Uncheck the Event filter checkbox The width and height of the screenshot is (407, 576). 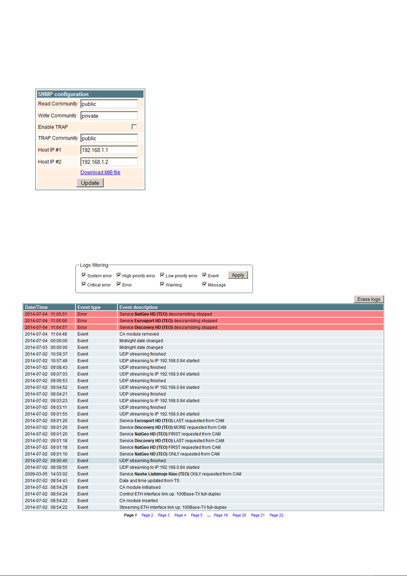pyautogui.click(x=205, y=275)
